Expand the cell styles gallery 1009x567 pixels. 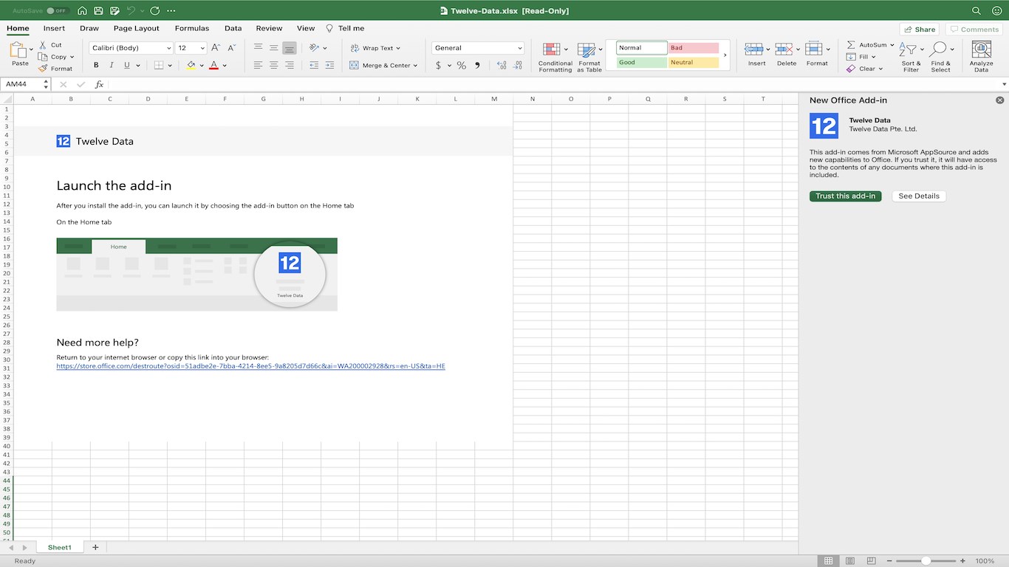tap(725, 55)
